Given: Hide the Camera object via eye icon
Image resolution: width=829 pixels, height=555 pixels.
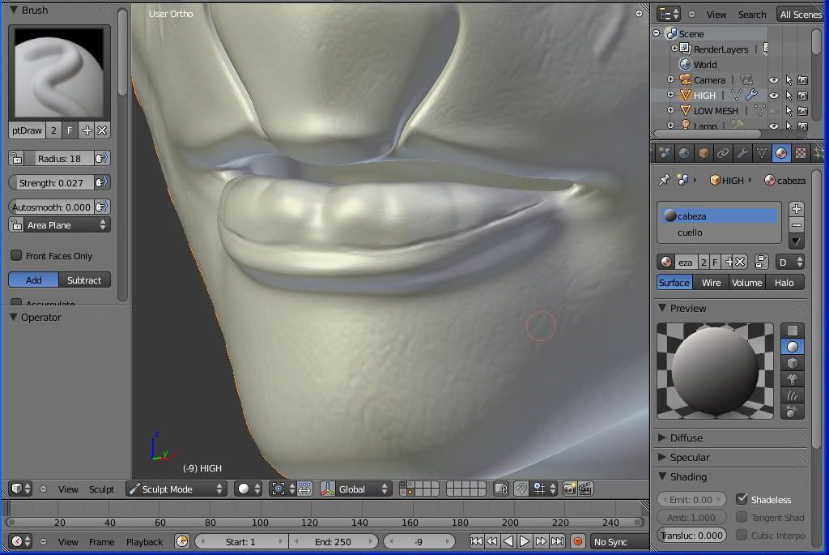Looking at the screenshot, I should coord(773,80).
